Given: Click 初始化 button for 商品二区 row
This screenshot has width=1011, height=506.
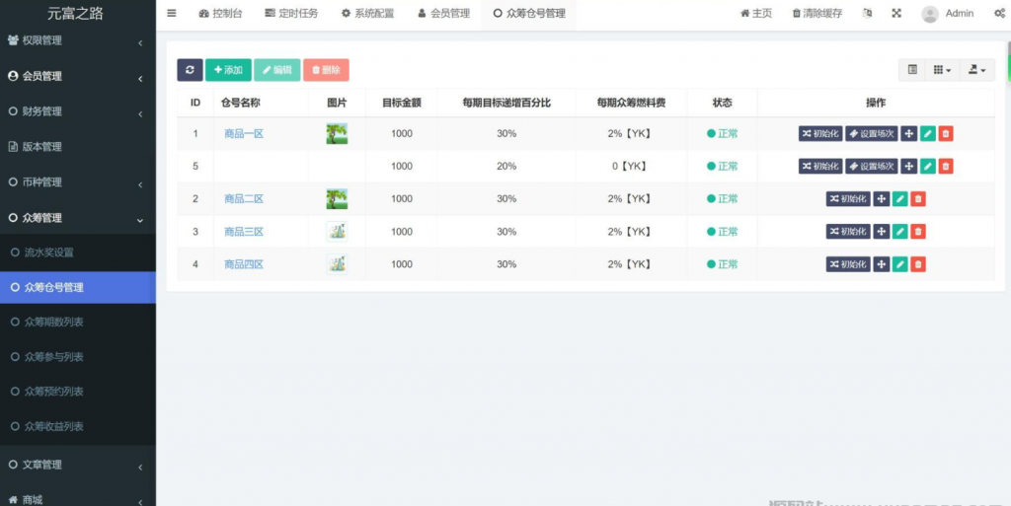Looking at the screenshot, I should click(x=848, y=199).
